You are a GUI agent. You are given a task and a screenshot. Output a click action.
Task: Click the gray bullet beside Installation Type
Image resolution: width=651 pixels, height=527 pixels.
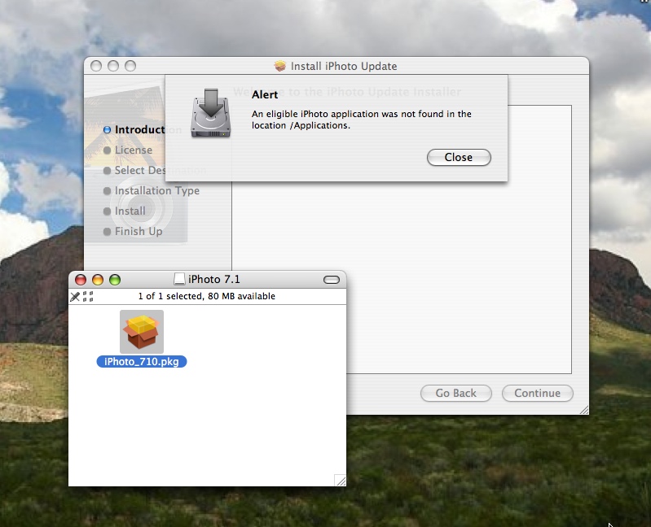click(x=107, y=190)
